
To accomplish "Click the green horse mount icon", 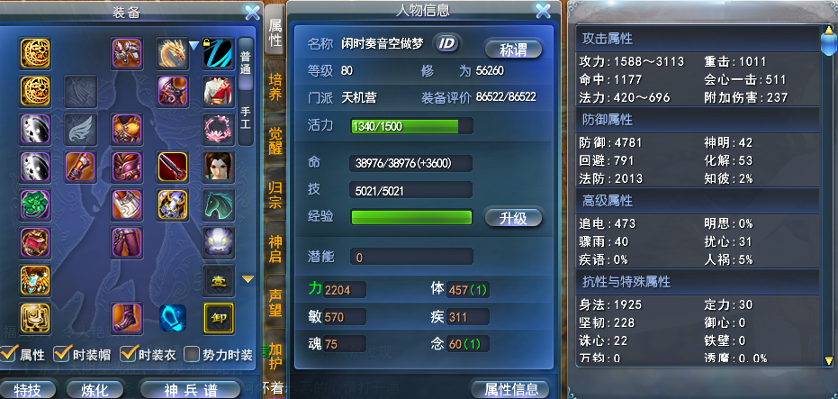I will pyautogui.click(x=219, y=204).
